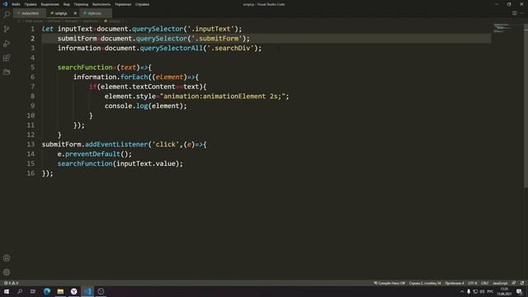Change end of line sequence CRLF
528x297 pixels.
click(484, 283)
